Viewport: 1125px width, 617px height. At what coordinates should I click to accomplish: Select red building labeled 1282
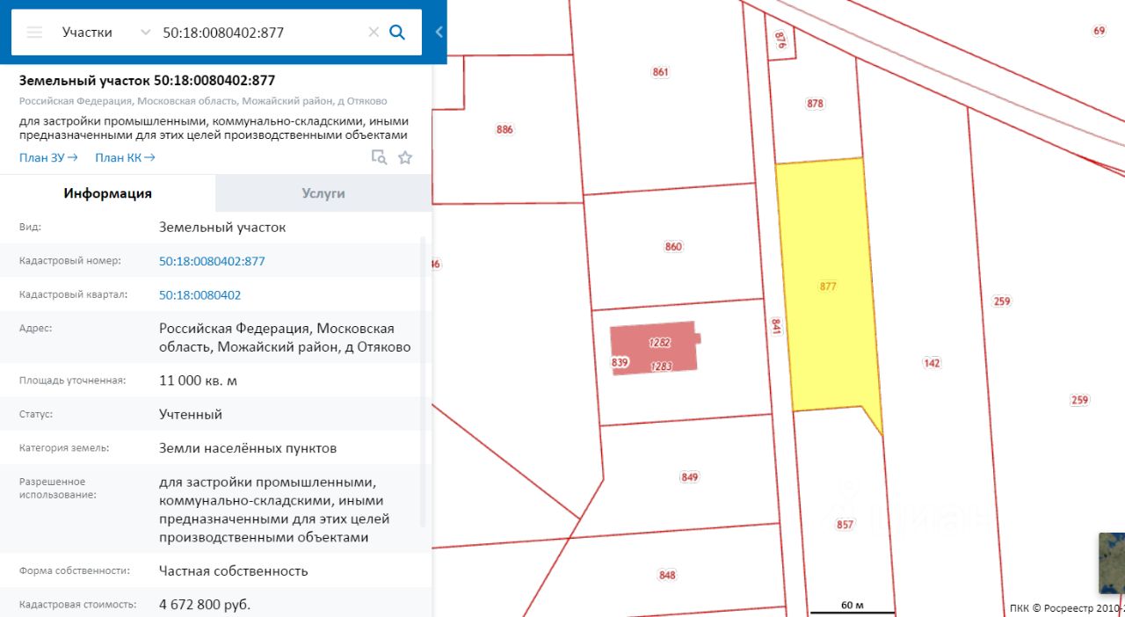(x=656, y=347)
